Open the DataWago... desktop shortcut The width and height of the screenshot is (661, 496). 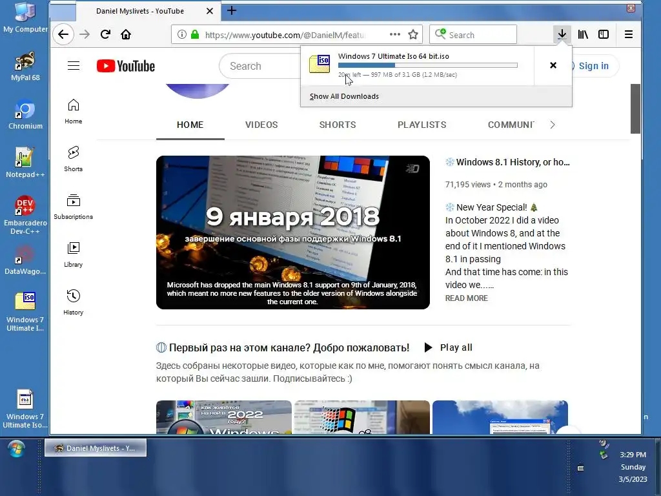(x=25, y=260)
